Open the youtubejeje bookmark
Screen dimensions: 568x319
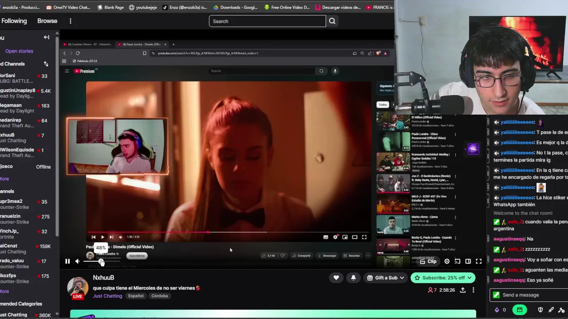pos(143,7)
